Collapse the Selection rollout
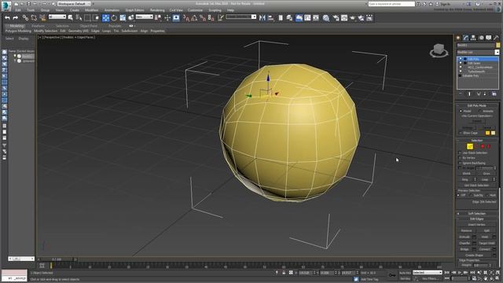This screenshot has height=283, width=503. (477, 141)
